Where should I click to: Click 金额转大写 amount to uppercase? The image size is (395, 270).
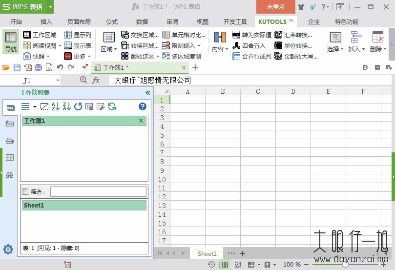click(x=296, y=56)
